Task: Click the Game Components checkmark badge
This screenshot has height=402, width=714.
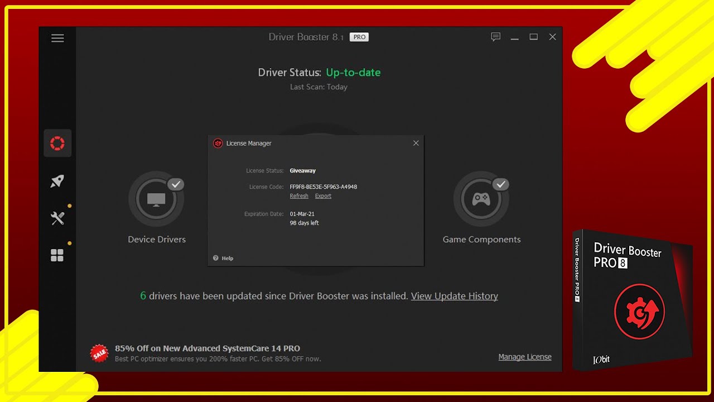Action: tap(501, 184)
